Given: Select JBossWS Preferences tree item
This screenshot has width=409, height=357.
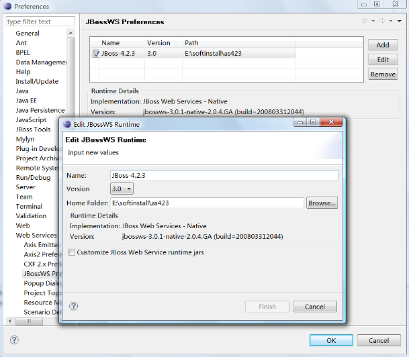Looking at the screenshot, I should point(41,274).
